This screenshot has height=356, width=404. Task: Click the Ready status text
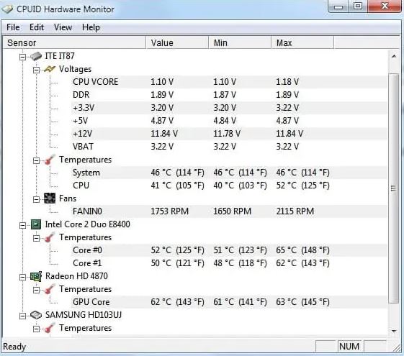click(x=14, y=347)
